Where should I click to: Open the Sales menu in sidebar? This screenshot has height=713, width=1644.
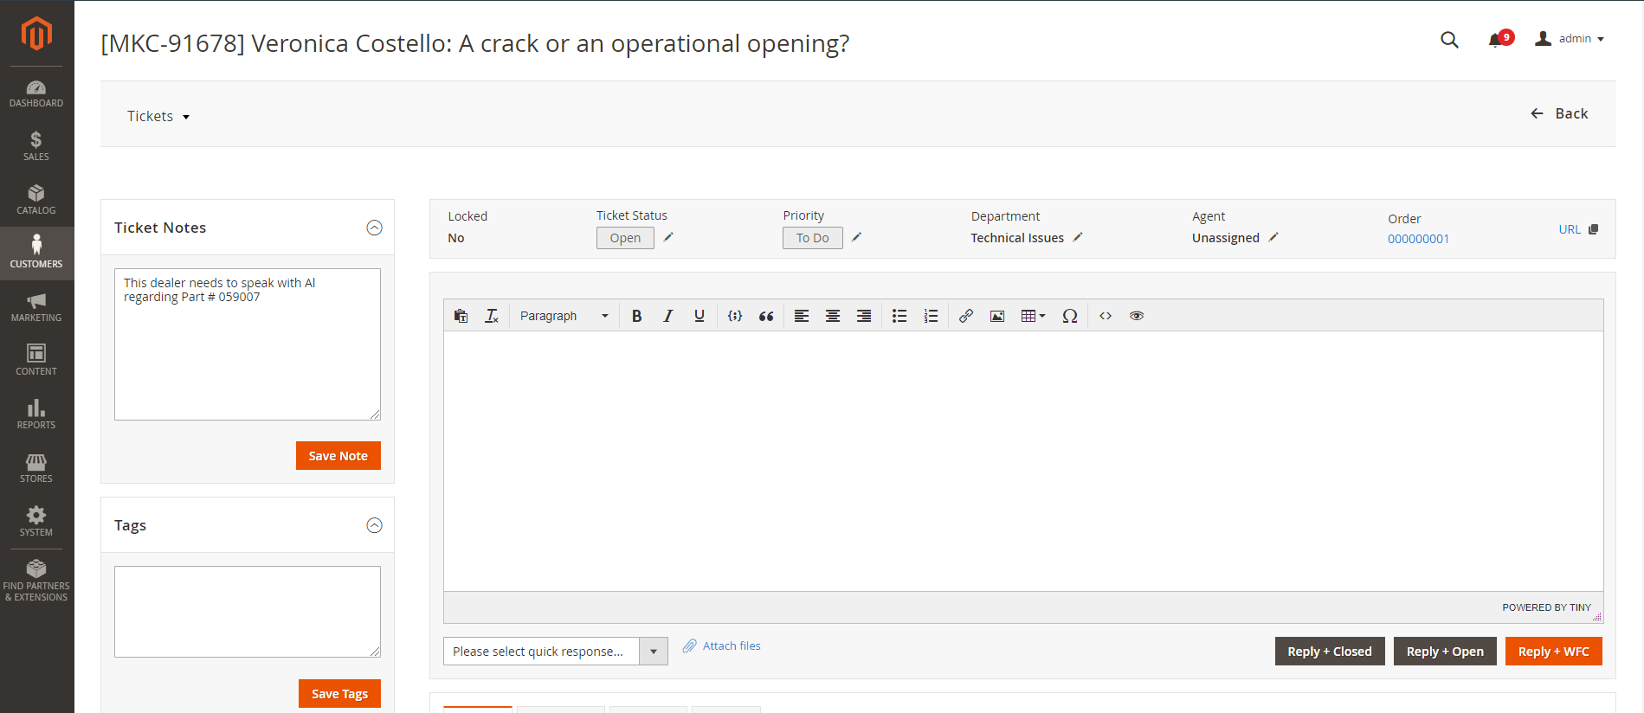pos(36,146)
